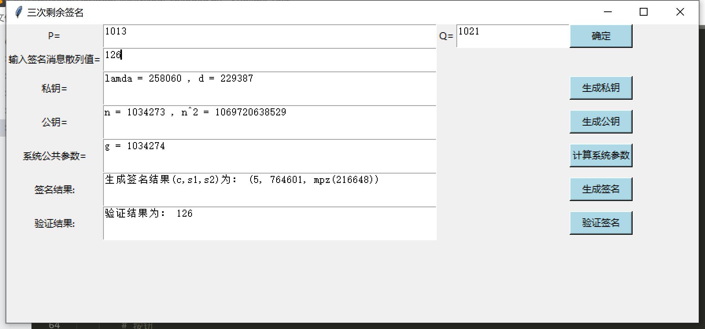
Task: Click the 计算系统参数 button
Action: (x=601, y=155)
